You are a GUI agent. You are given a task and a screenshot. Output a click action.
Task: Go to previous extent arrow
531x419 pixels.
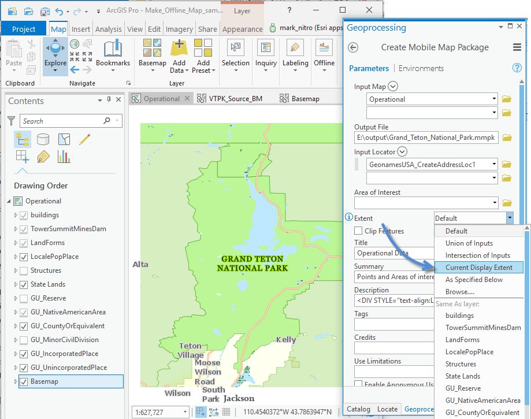click(75, 70)
